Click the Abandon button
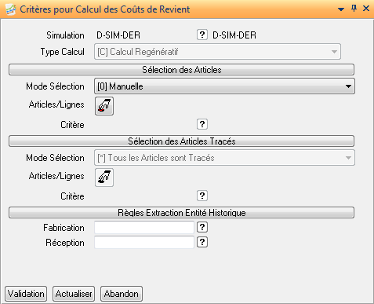 click(122, 294)
